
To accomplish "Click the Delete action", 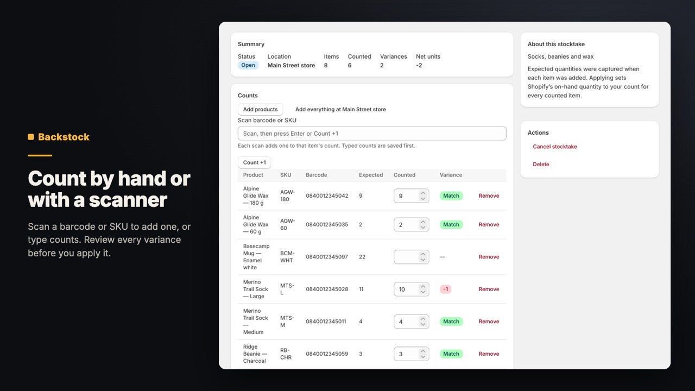I will point(541,164).
